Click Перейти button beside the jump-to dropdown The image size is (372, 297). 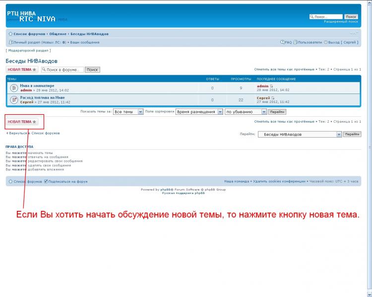tap(352, 134)
